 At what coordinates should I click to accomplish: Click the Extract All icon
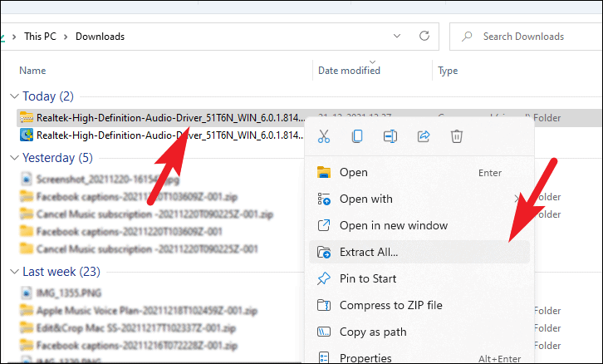click(x=324, y=252)
